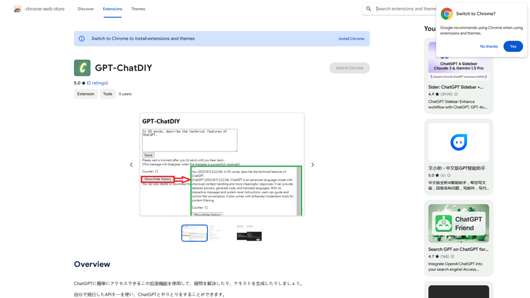Click the Add to Chrome button
This screenshot has width=530, height=298.
pos(349,68)
